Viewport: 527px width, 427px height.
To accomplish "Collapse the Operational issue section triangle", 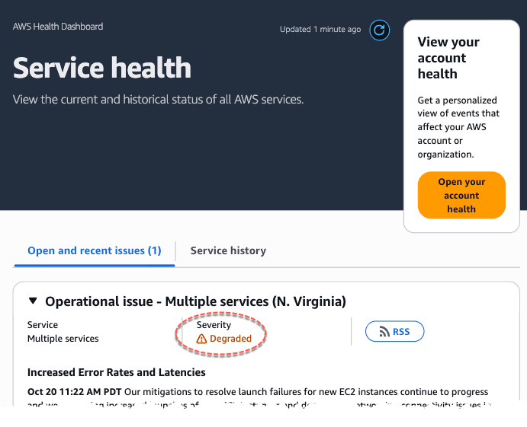I will [33, 301].
